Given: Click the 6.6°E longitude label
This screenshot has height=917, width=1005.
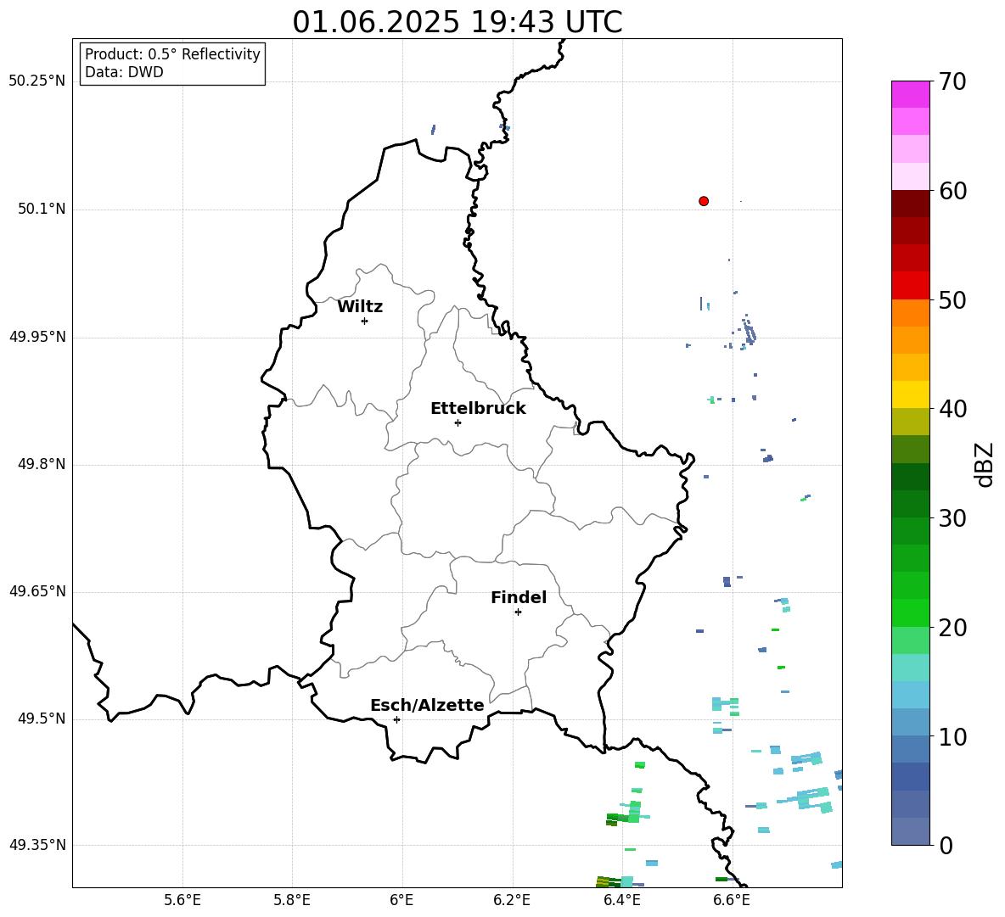Looking at the screenshot, I should (x=732, y=900).
